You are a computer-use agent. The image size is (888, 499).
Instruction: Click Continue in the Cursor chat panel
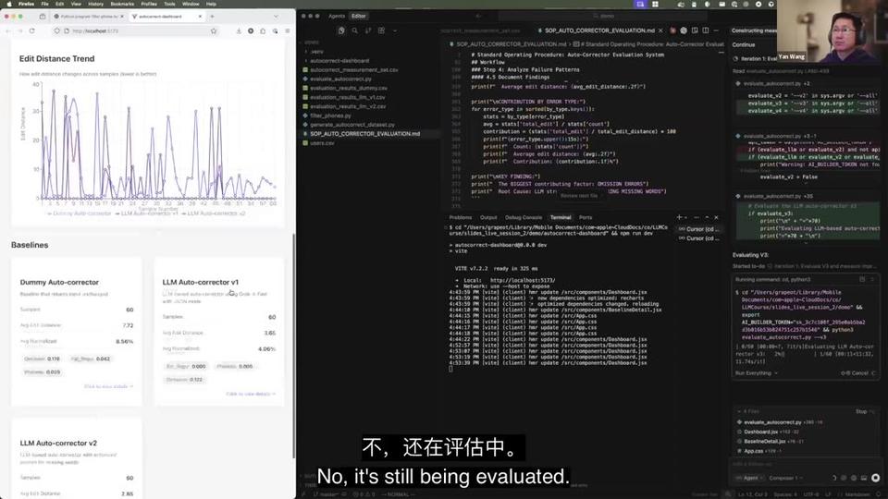click(x=744, y=44)
